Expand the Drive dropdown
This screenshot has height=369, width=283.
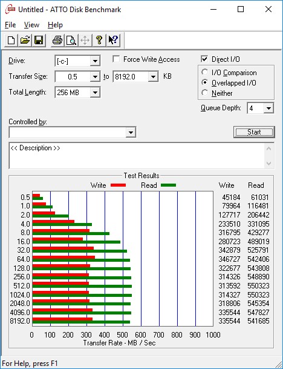(x=95, y=61)
